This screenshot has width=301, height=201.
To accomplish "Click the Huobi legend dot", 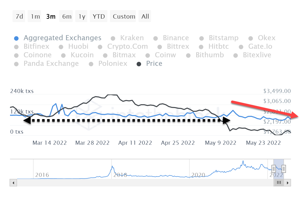I will (x=61, y=47).
